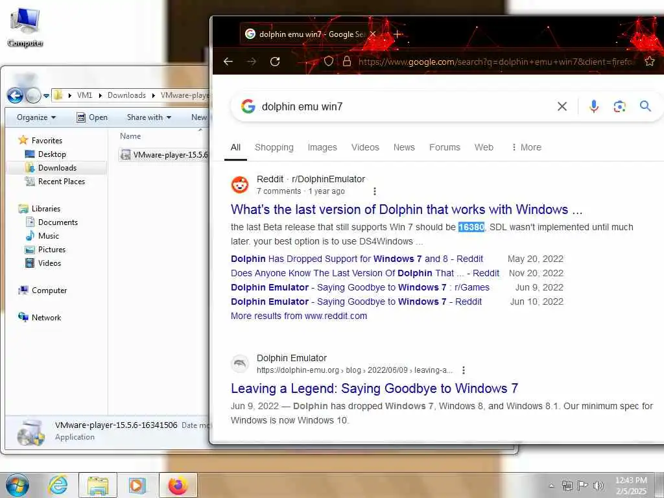Open "Dolphin Has Dropped Support" Reddit link
Screen dimensions: 664x498
(357, 259)
